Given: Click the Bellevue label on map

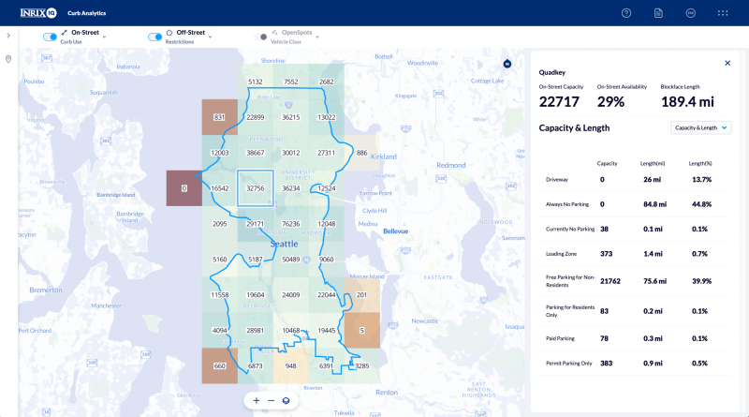Looking at the screenshot, I should (x=395, y=231).
